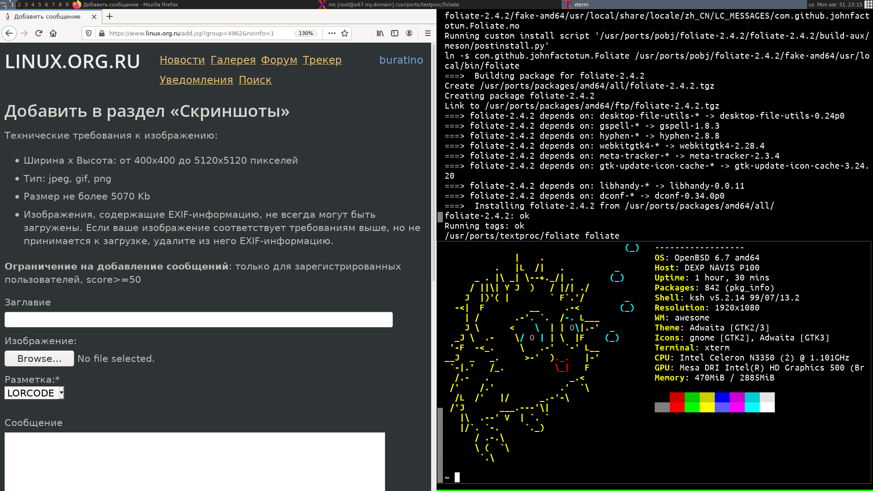Switch to workspace tag 9
The image size is (873, 491).
pyautogui.click(x=67, y=5)
